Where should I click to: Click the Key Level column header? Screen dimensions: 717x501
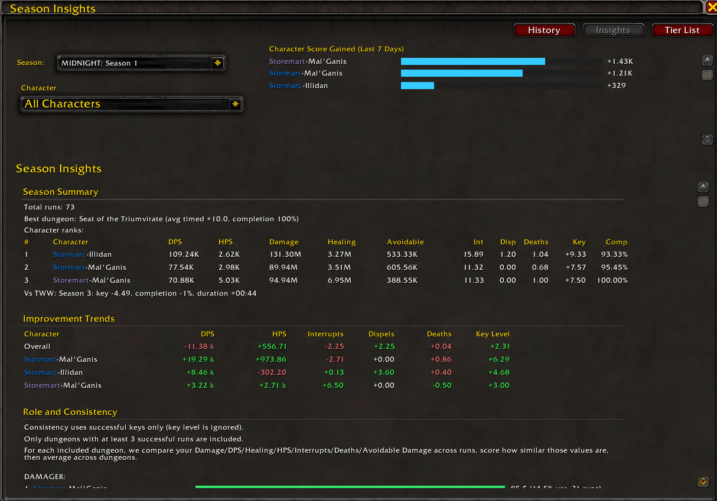pyautogui.click(x=493, y=334)
